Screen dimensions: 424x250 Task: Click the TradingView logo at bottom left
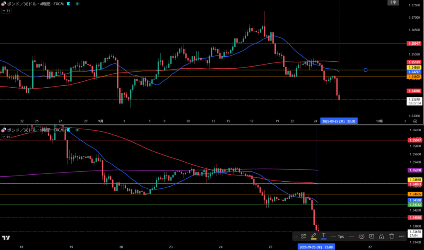(x=6, y=238)
